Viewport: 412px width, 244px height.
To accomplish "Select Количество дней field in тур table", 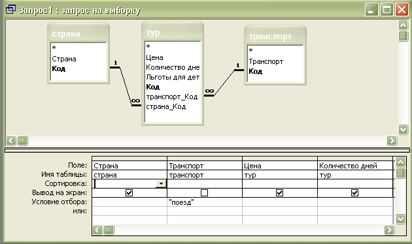I will [173, 67].
